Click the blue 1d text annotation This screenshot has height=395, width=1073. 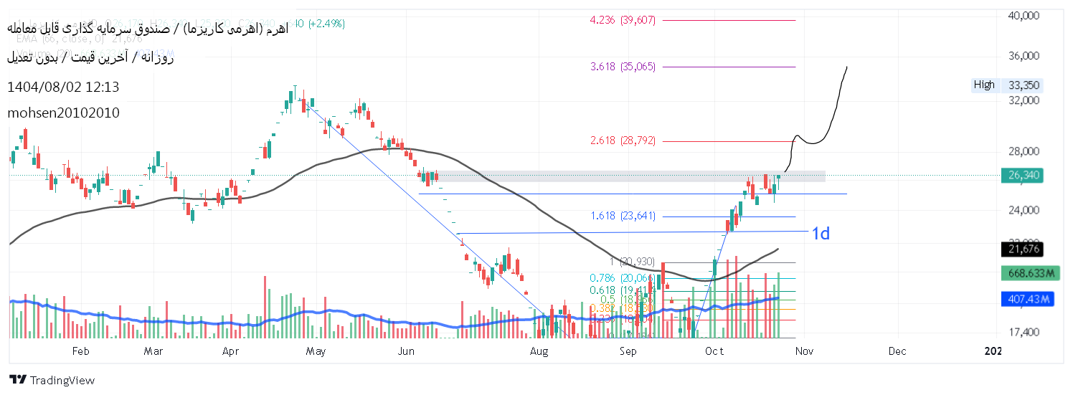[x=821, y=233]
